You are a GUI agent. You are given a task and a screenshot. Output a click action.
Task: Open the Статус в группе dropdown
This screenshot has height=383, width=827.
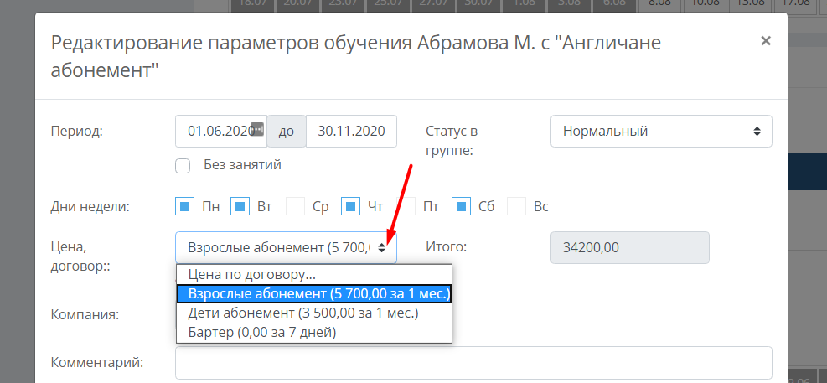(x=661, y=132)
